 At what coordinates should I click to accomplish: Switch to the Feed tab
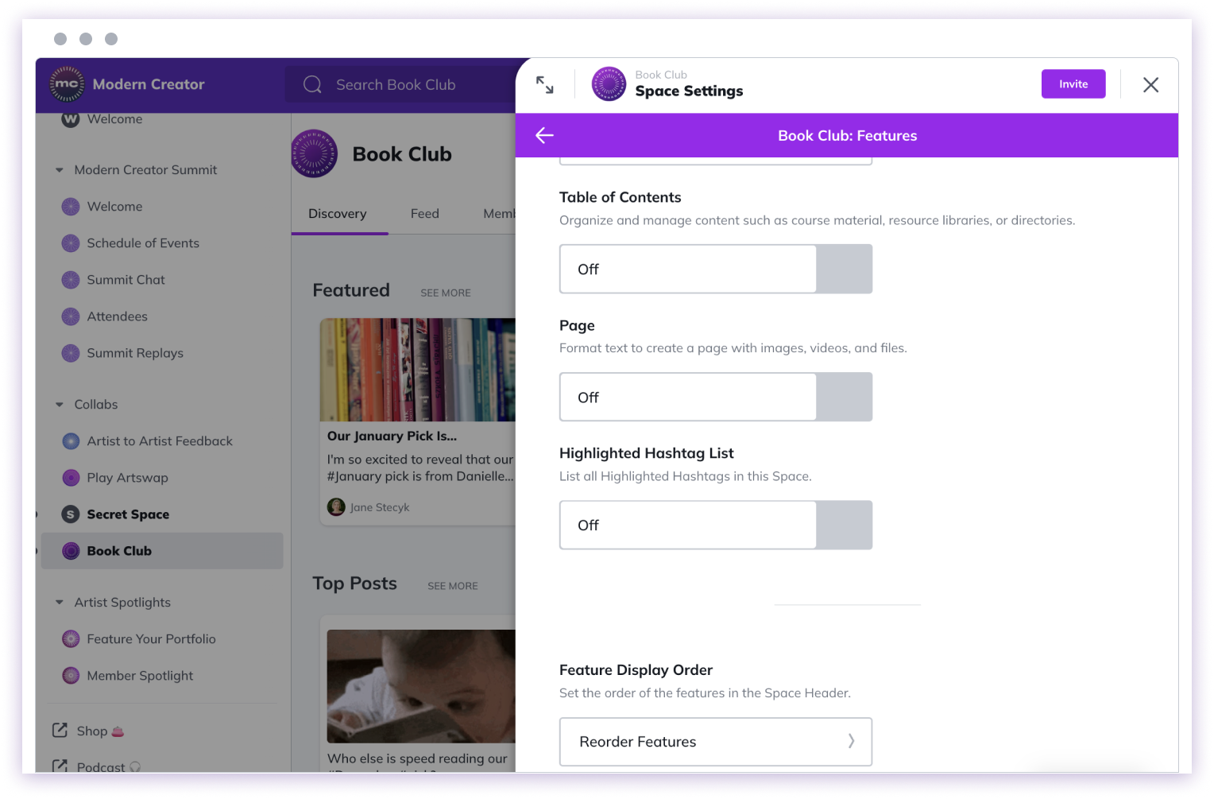(425, 214)
